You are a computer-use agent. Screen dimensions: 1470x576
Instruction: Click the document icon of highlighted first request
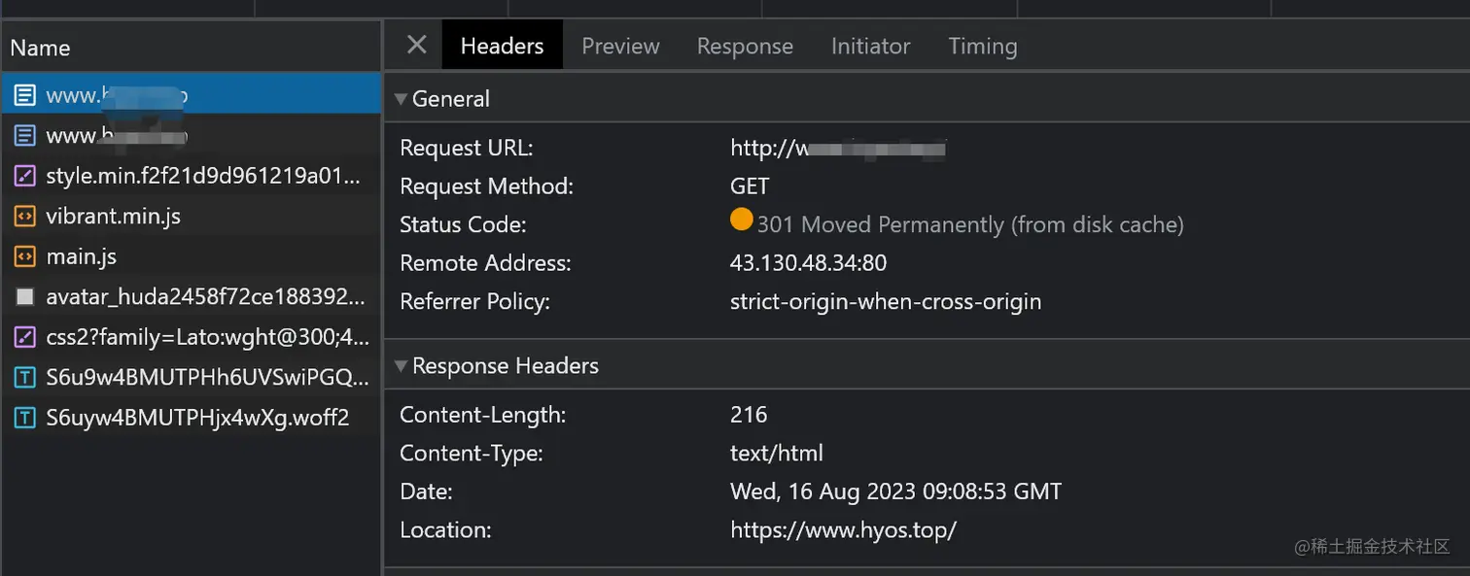pyautogui.click(x=25, y=95)
